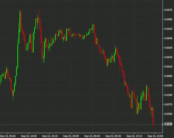Click the 0.6560 price axis label
The image size is (174, 138).
click(x=168, y=114)
